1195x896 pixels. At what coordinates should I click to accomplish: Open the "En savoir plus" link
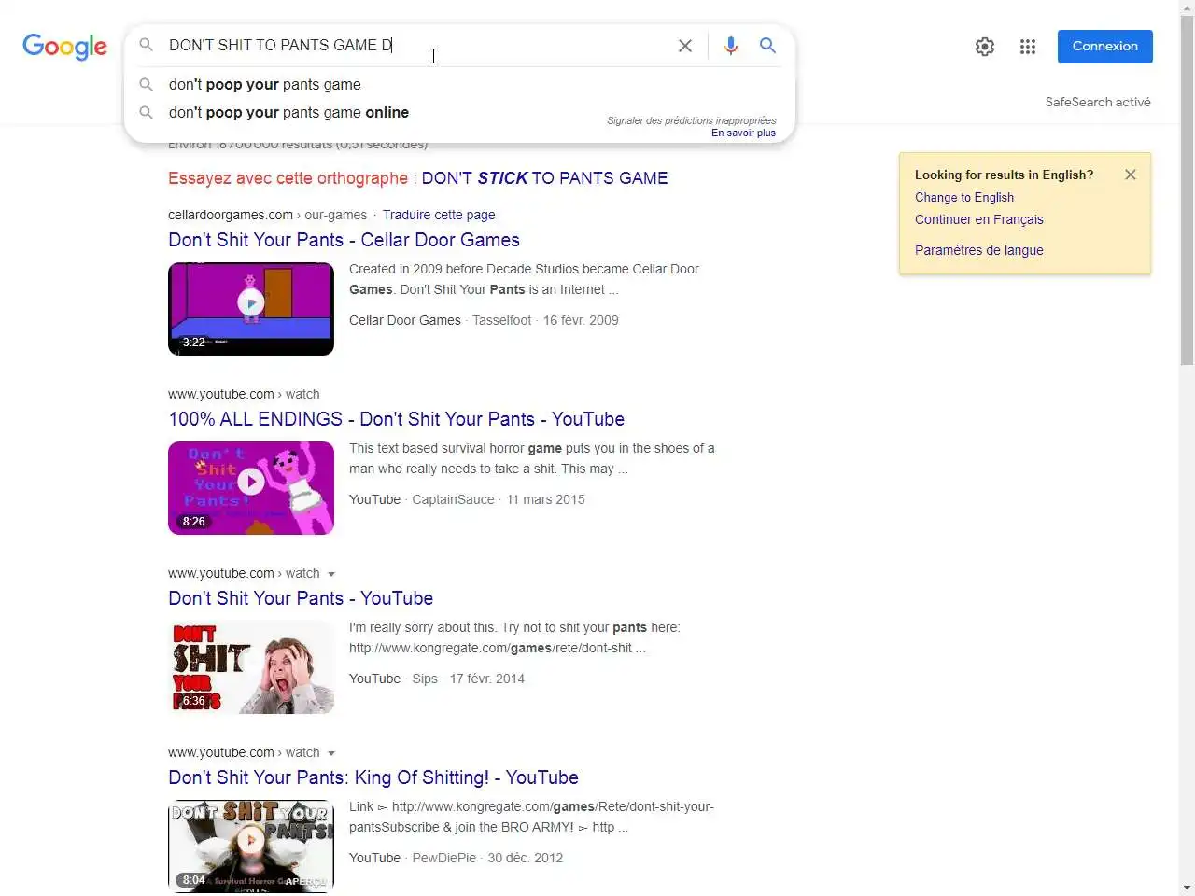[743, 133]
